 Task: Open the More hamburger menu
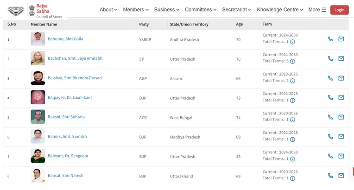click(x=317, y=10)
